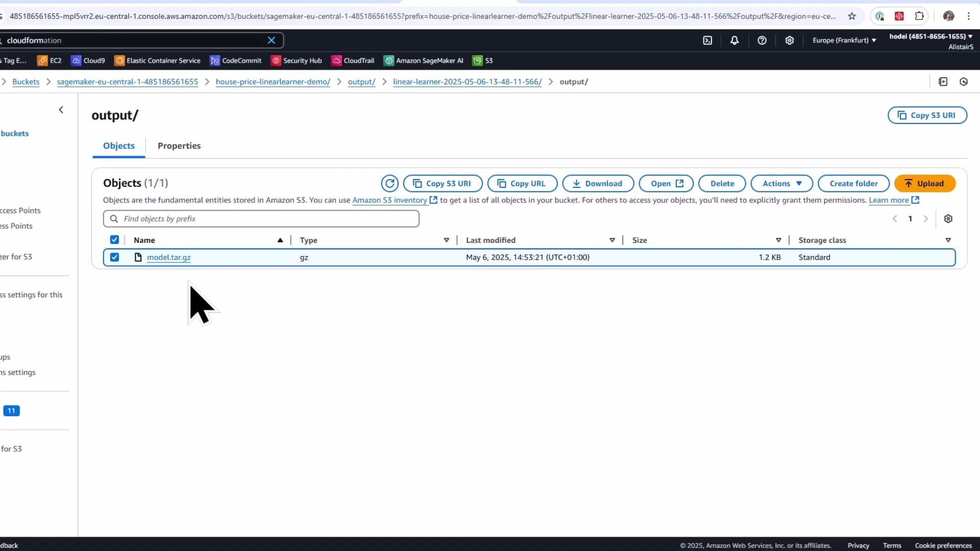Viewport: 980px width, 551px height.
Task: Open the CodeCommit service shortcut
Action: (236, 61)
